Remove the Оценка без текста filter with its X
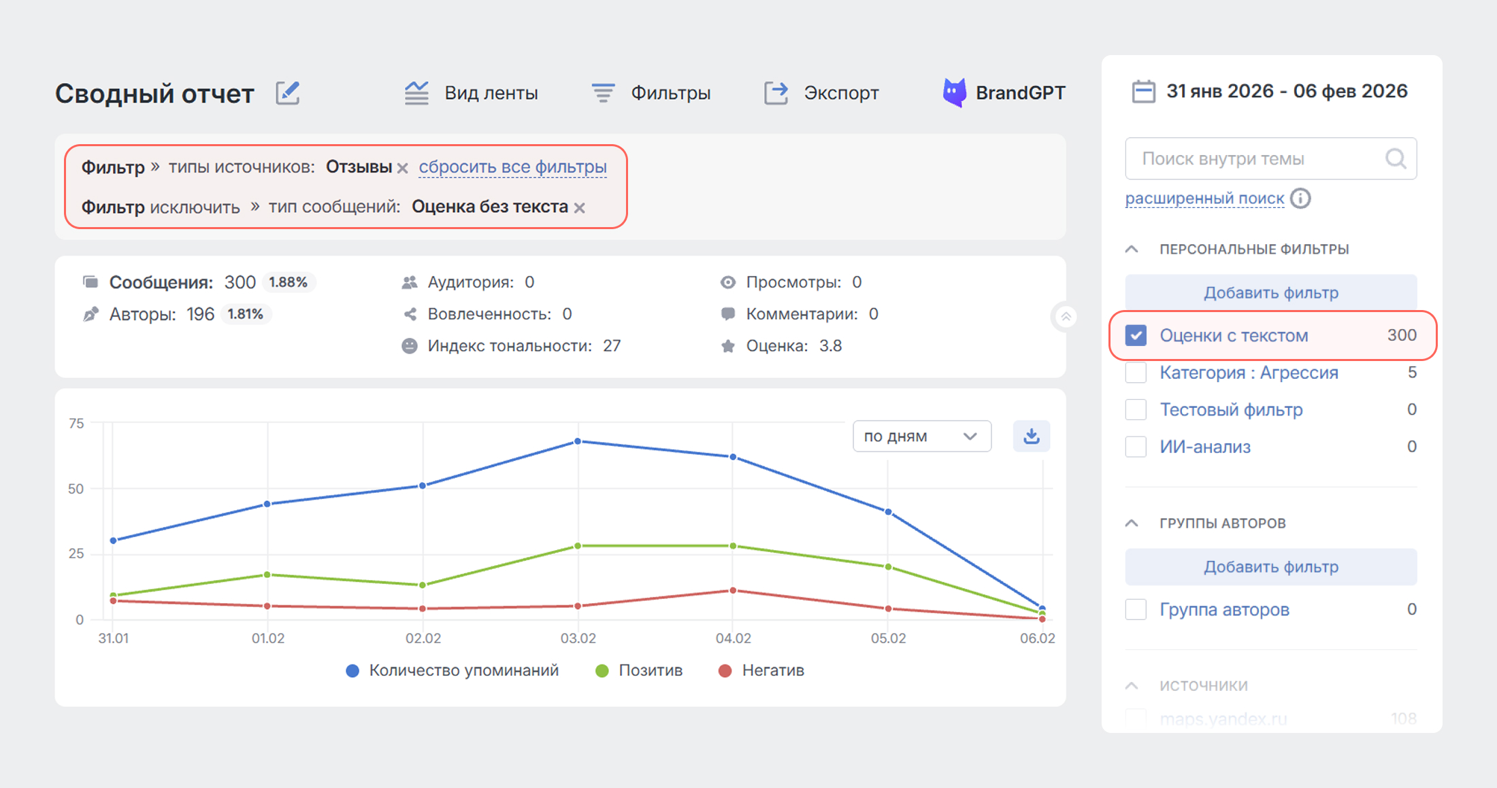Viewport: 1497px width, 788px height. [x=580, y=208]
